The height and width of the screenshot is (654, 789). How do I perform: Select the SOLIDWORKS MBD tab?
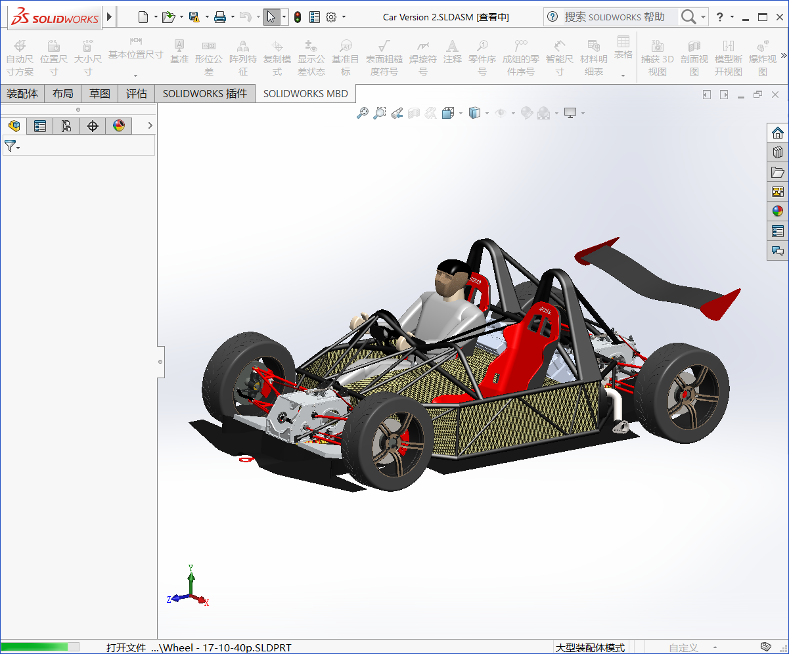(305, 94)
